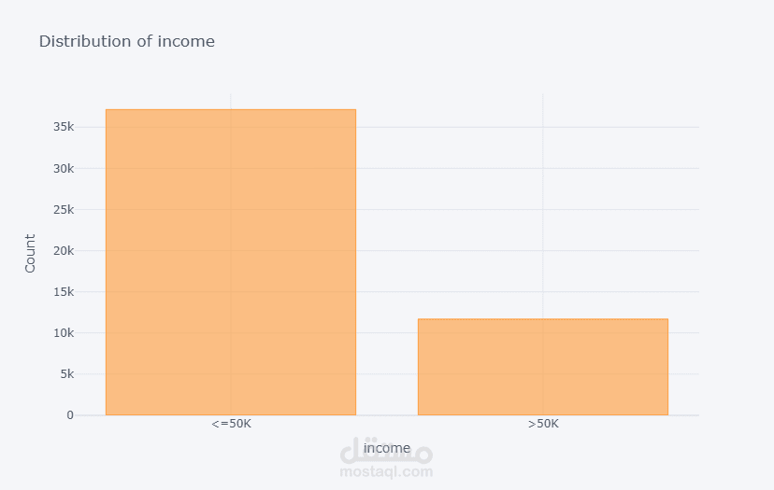Open the mostaql.com watermark link
Image resolution: width=774 pixels, height=490 pixels.
386,472
